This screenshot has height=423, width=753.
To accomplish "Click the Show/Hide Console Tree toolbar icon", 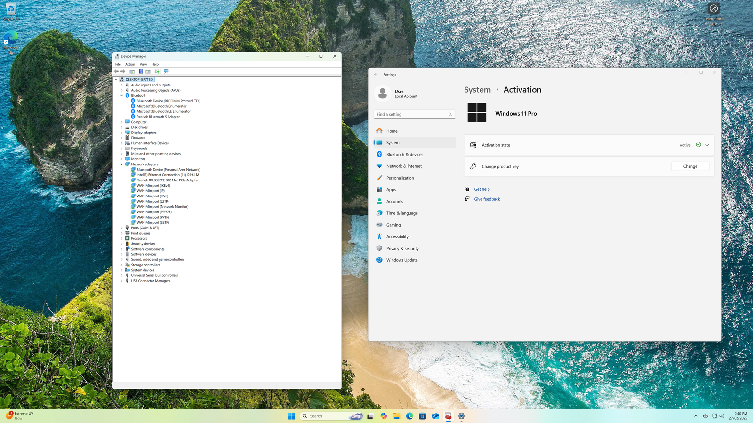I will (132, 71).
